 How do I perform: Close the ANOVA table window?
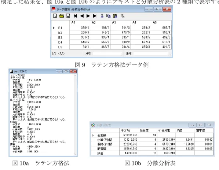209,125
